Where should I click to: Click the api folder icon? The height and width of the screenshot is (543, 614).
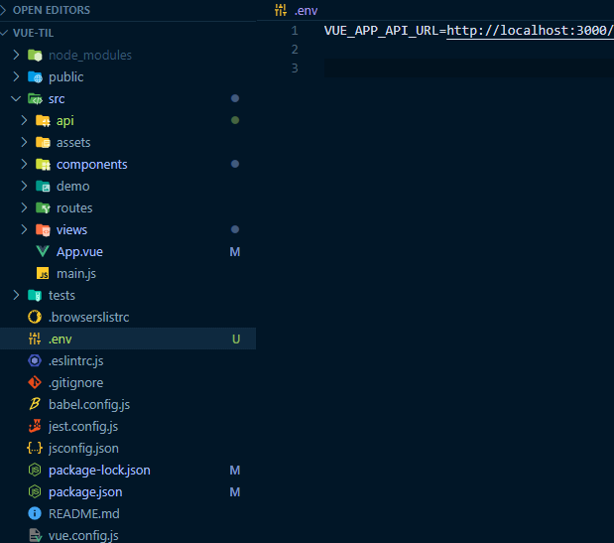43,121
